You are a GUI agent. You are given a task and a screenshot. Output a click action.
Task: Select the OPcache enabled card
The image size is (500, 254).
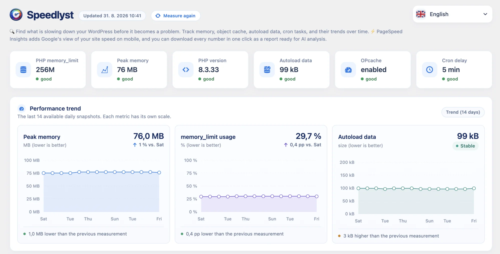point(373,70)
